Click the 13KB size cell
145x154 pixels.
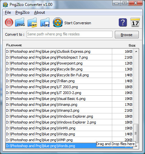point(122,69)
